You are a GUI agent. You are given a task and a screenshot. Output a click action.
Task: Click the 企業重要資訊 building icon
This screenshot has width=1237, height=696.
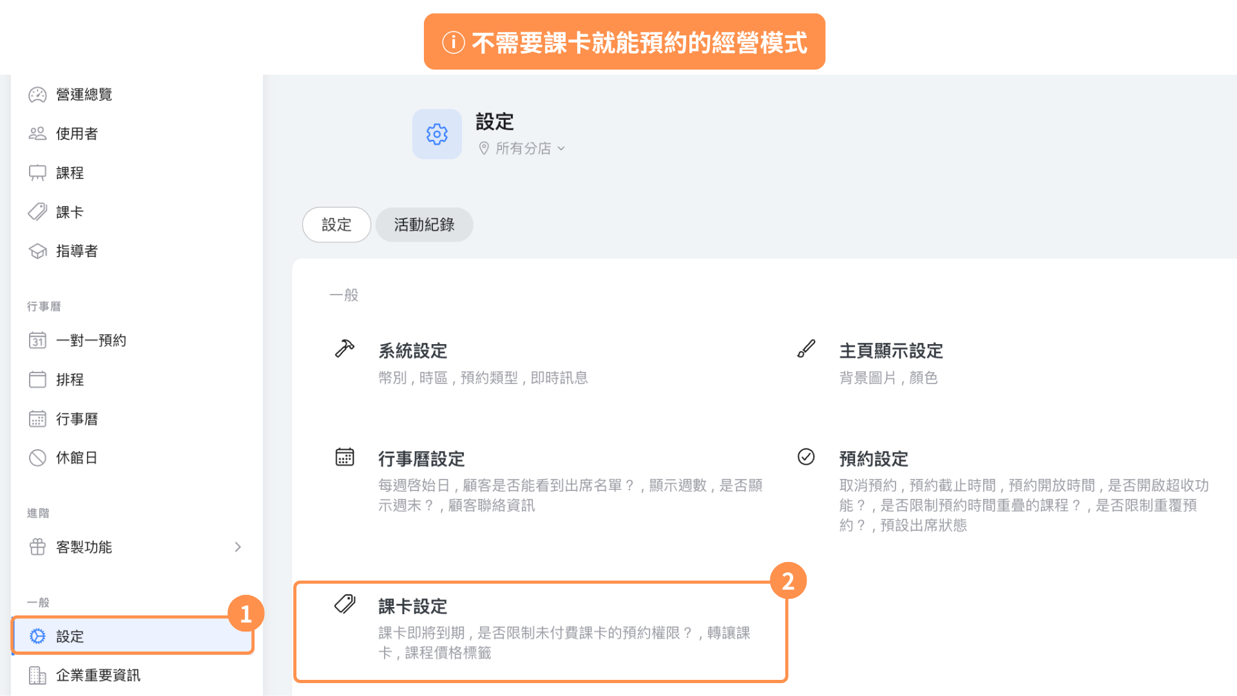coord(37,675)
